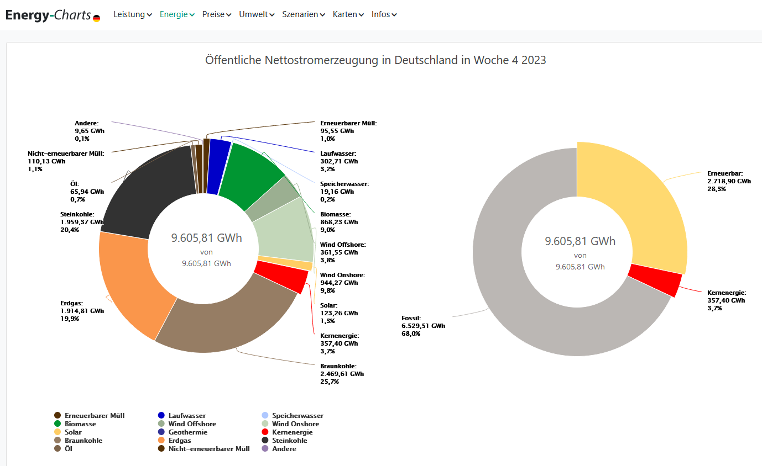Viewport: 762px width, 466px height.
Task: Toggle Kernenergie legend entry
Action: [287, 432]
